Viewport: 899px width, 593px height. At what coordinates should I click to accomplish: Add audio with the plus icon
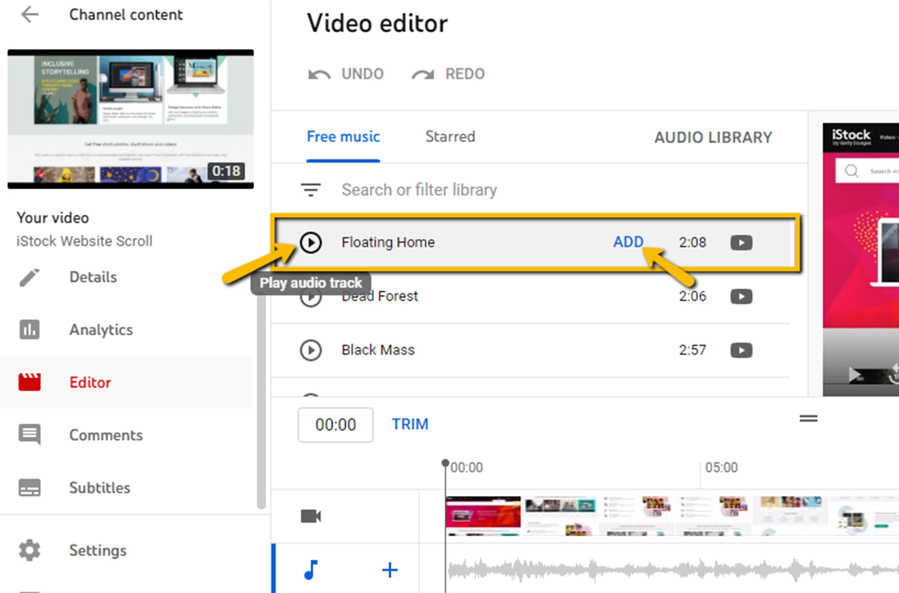[x=390, y=570]
